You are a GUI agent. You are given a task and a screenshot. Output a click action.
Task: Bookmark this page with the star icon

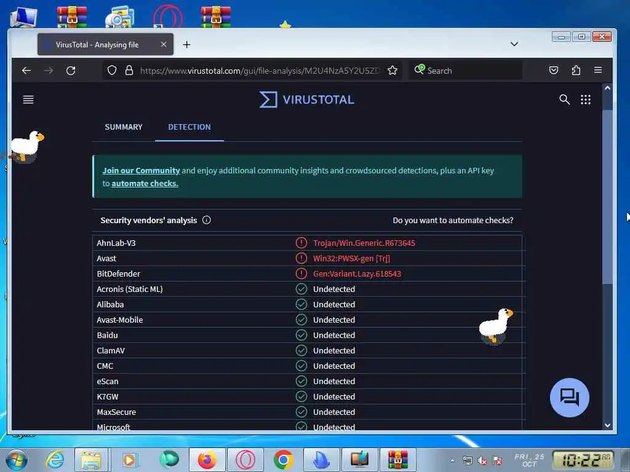(x=393, y=71)
